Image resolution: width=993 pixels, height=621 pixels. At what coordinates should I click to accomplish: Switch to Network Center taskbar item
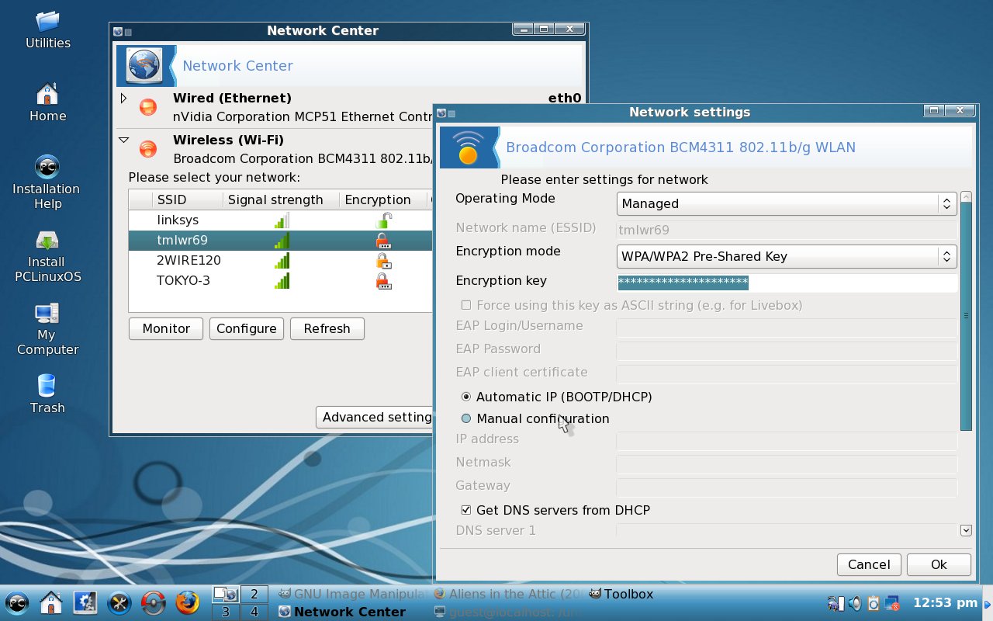pos(342,612)
